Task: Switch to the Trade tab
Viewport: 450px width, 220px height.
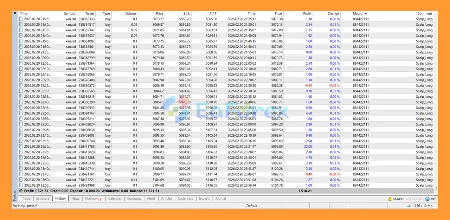Action: click(x=26, y=199)
